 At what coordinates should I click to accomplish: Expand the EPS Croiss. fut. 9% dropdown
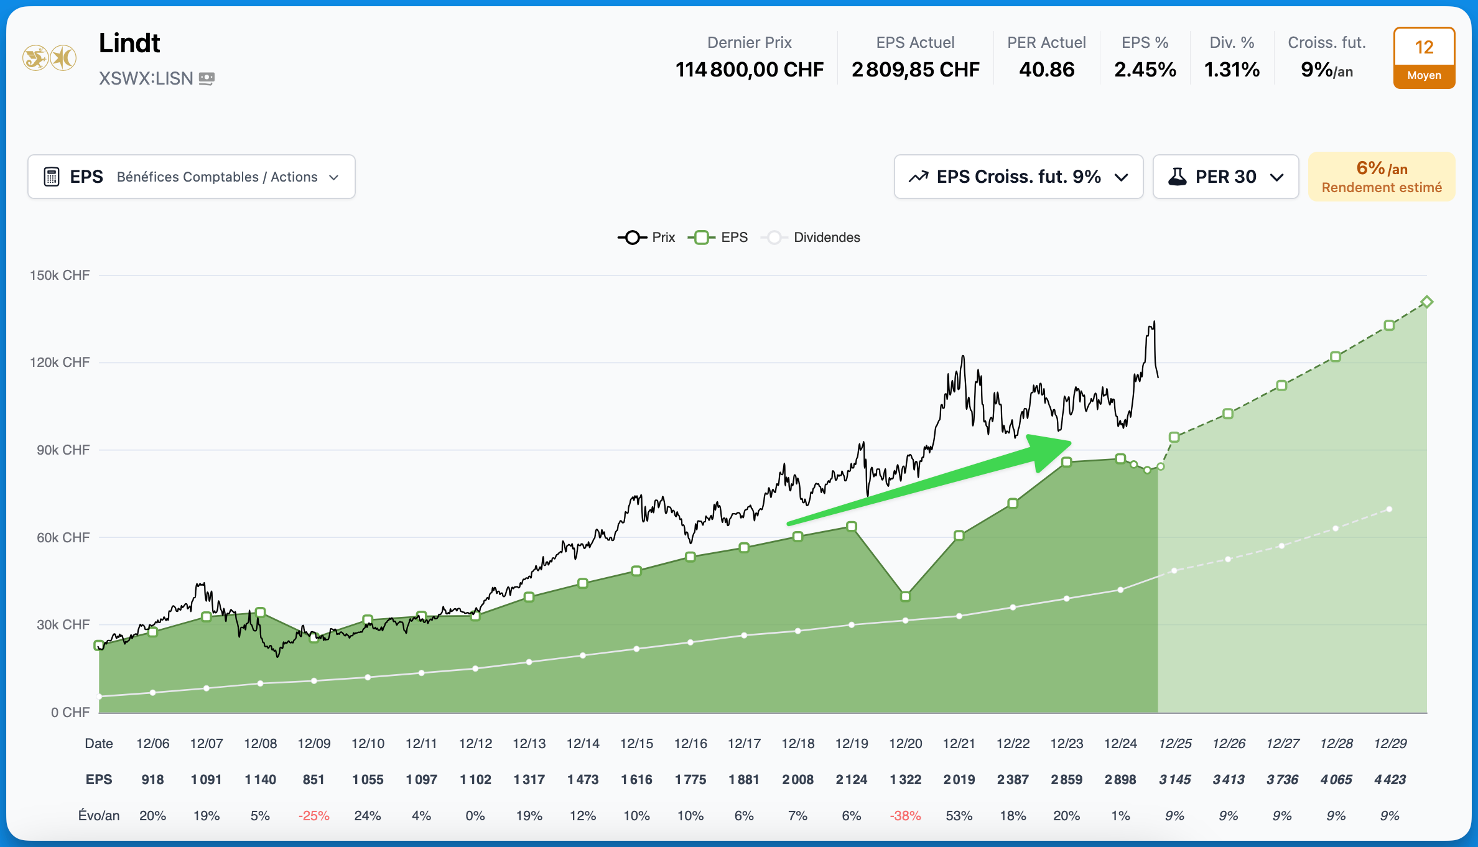1018,177
